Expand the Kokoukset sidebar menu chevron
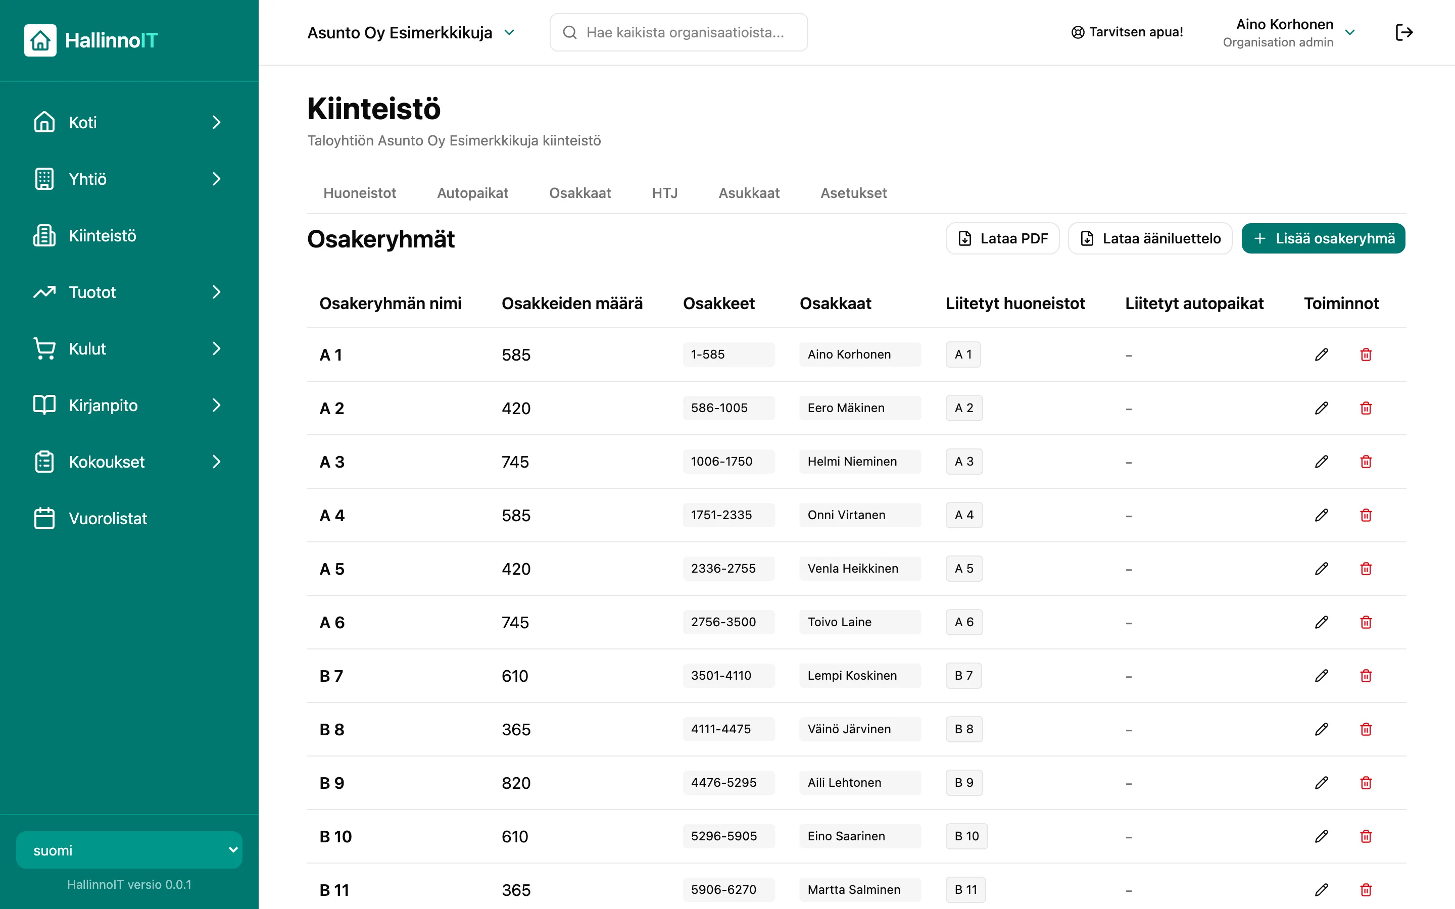Viewport: 1455px width, 909px height. tap(216, 462)
